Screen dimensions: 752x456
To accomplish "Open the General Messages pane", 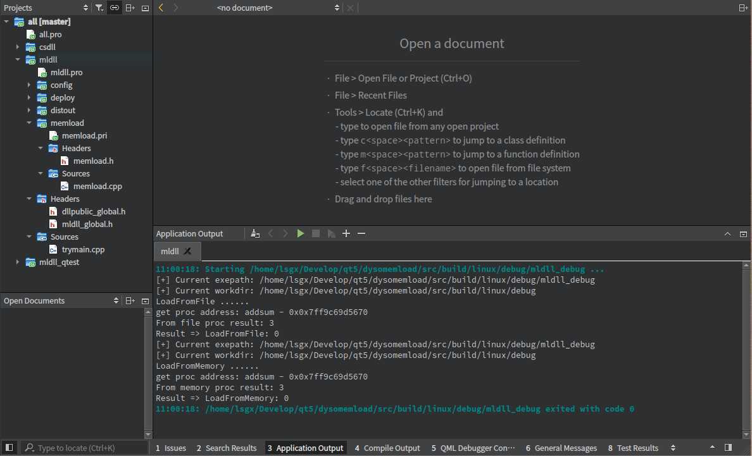I will click(x=561, y=448).
